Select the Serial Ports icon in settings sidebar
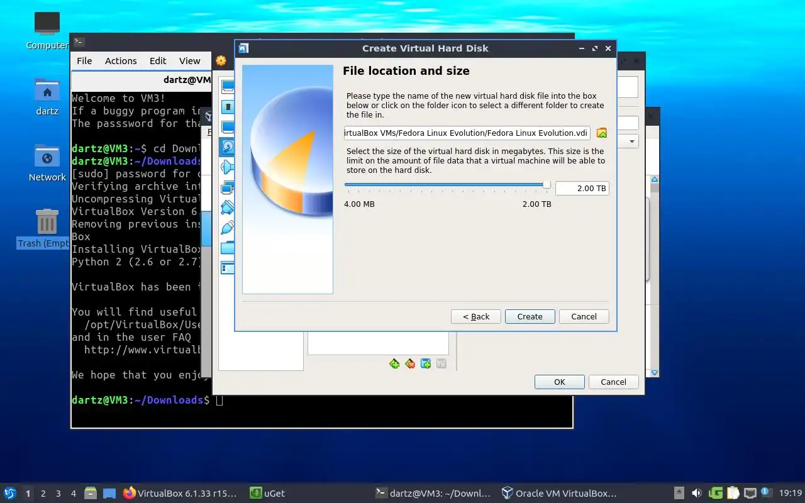 tap(227, 207)
